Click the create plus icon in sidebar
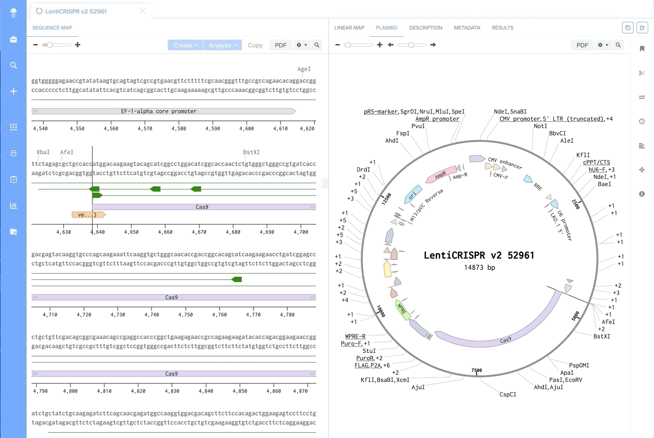 (14, 91)
